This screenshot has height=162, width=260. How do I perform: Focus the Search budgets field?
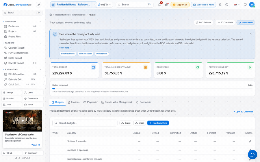click(85, 123)
